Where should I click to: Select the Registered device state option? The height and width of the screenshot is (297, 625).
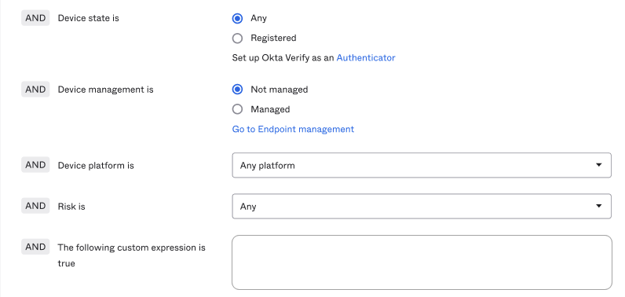coord(237,38)
